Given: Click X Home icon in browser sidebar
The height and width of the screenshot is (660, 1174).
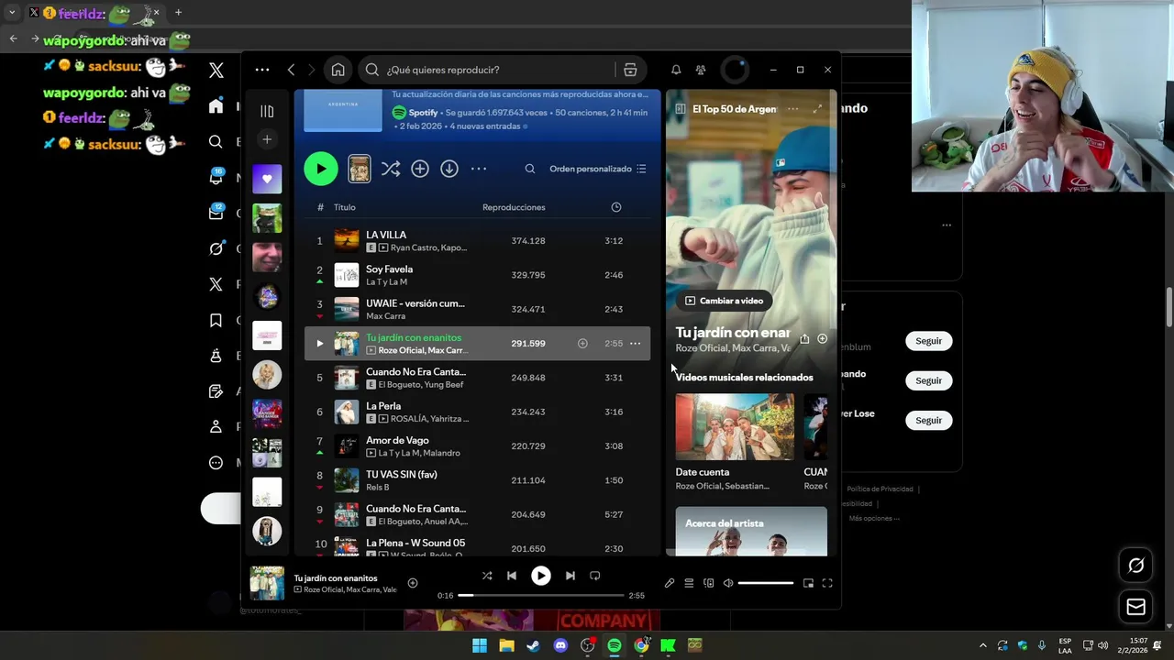Looking at the screenshot, I should click(x=216, y=106).
